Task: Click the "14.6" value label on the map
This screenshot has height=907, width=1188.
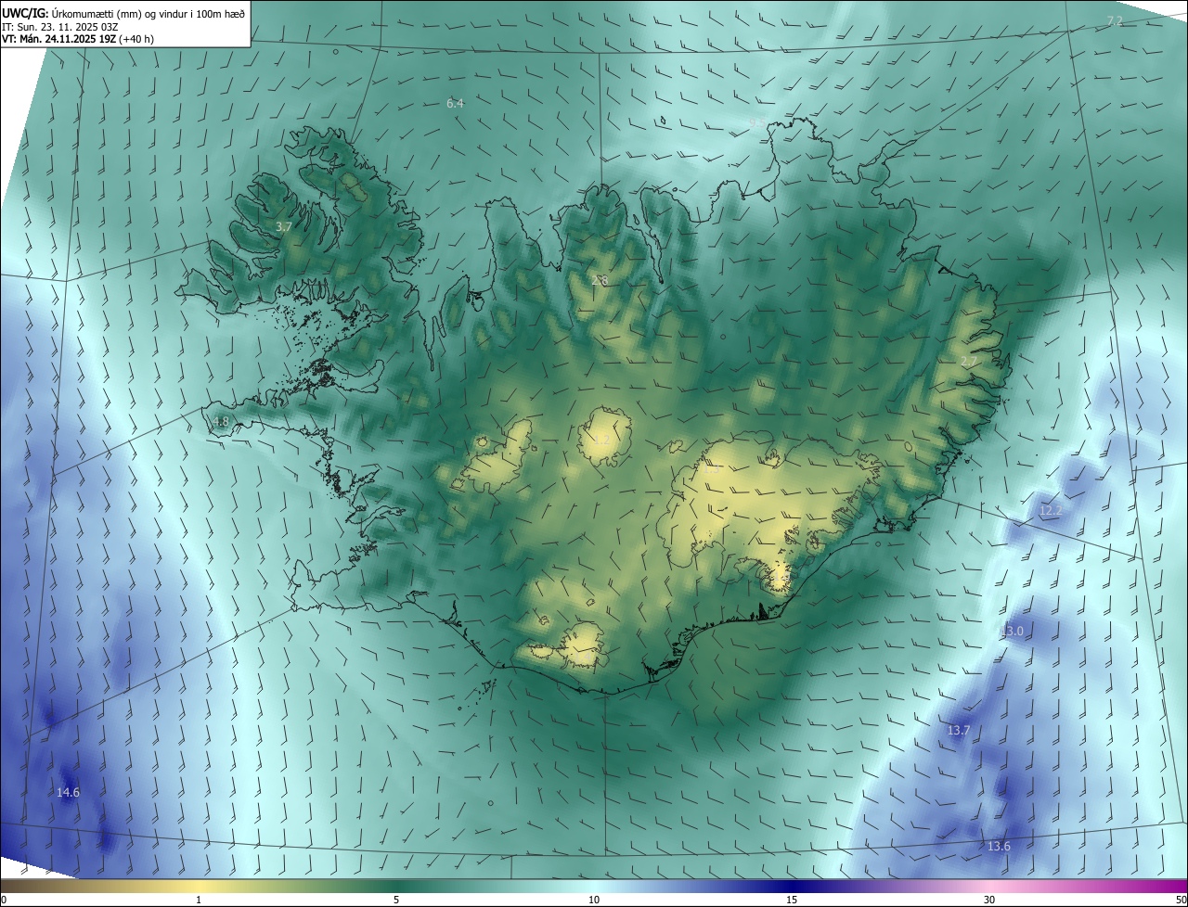Action: 68,793
